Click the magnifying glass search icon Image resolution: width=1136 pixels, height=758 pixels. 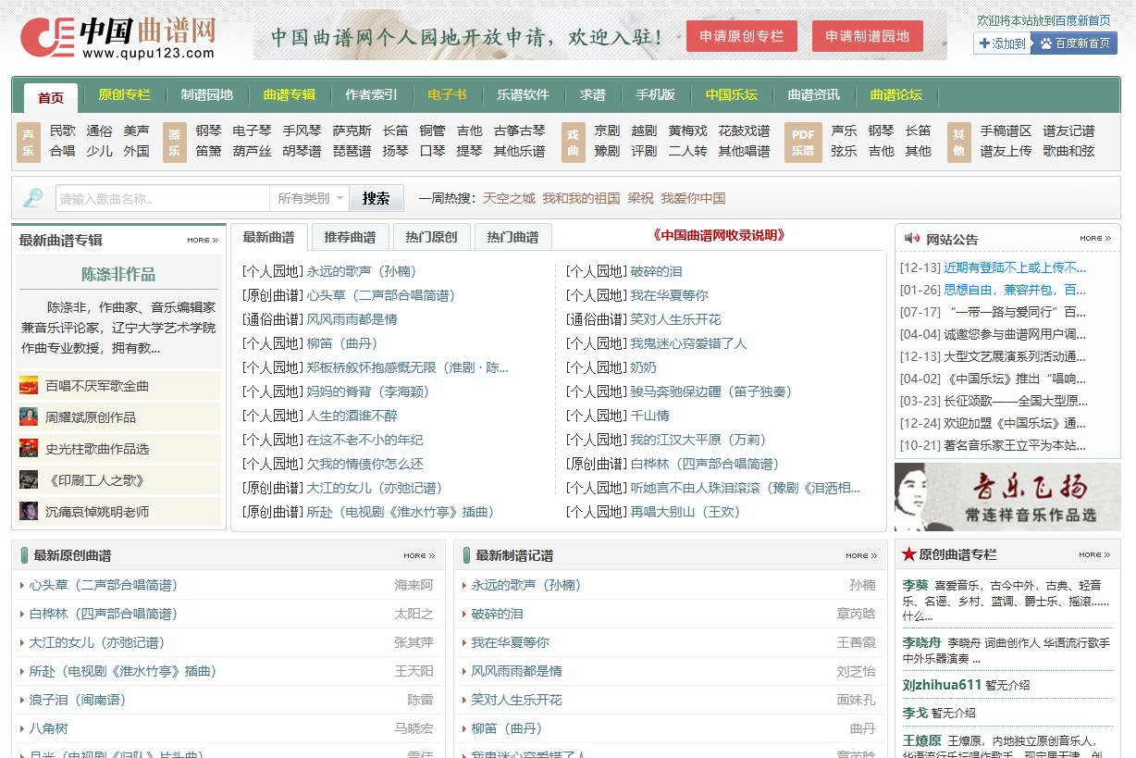pos(31,198)
